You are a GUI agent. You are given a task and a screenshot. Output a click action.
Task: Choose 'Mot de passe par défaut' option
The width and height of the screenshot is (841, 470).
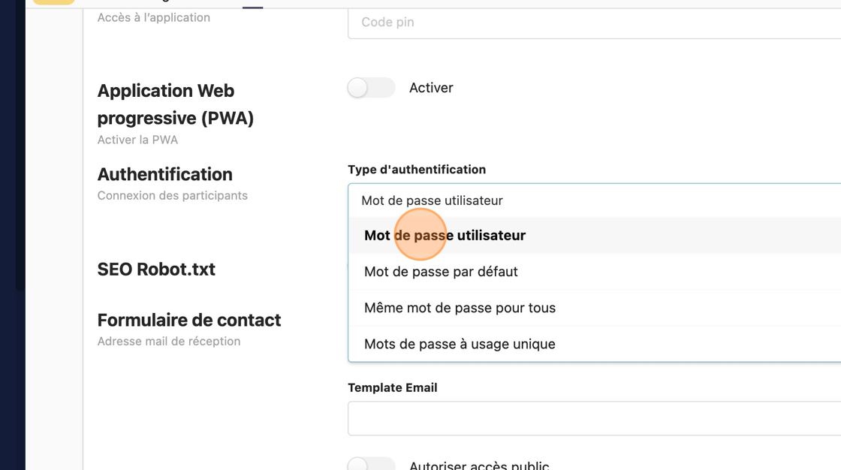(441, 272)
